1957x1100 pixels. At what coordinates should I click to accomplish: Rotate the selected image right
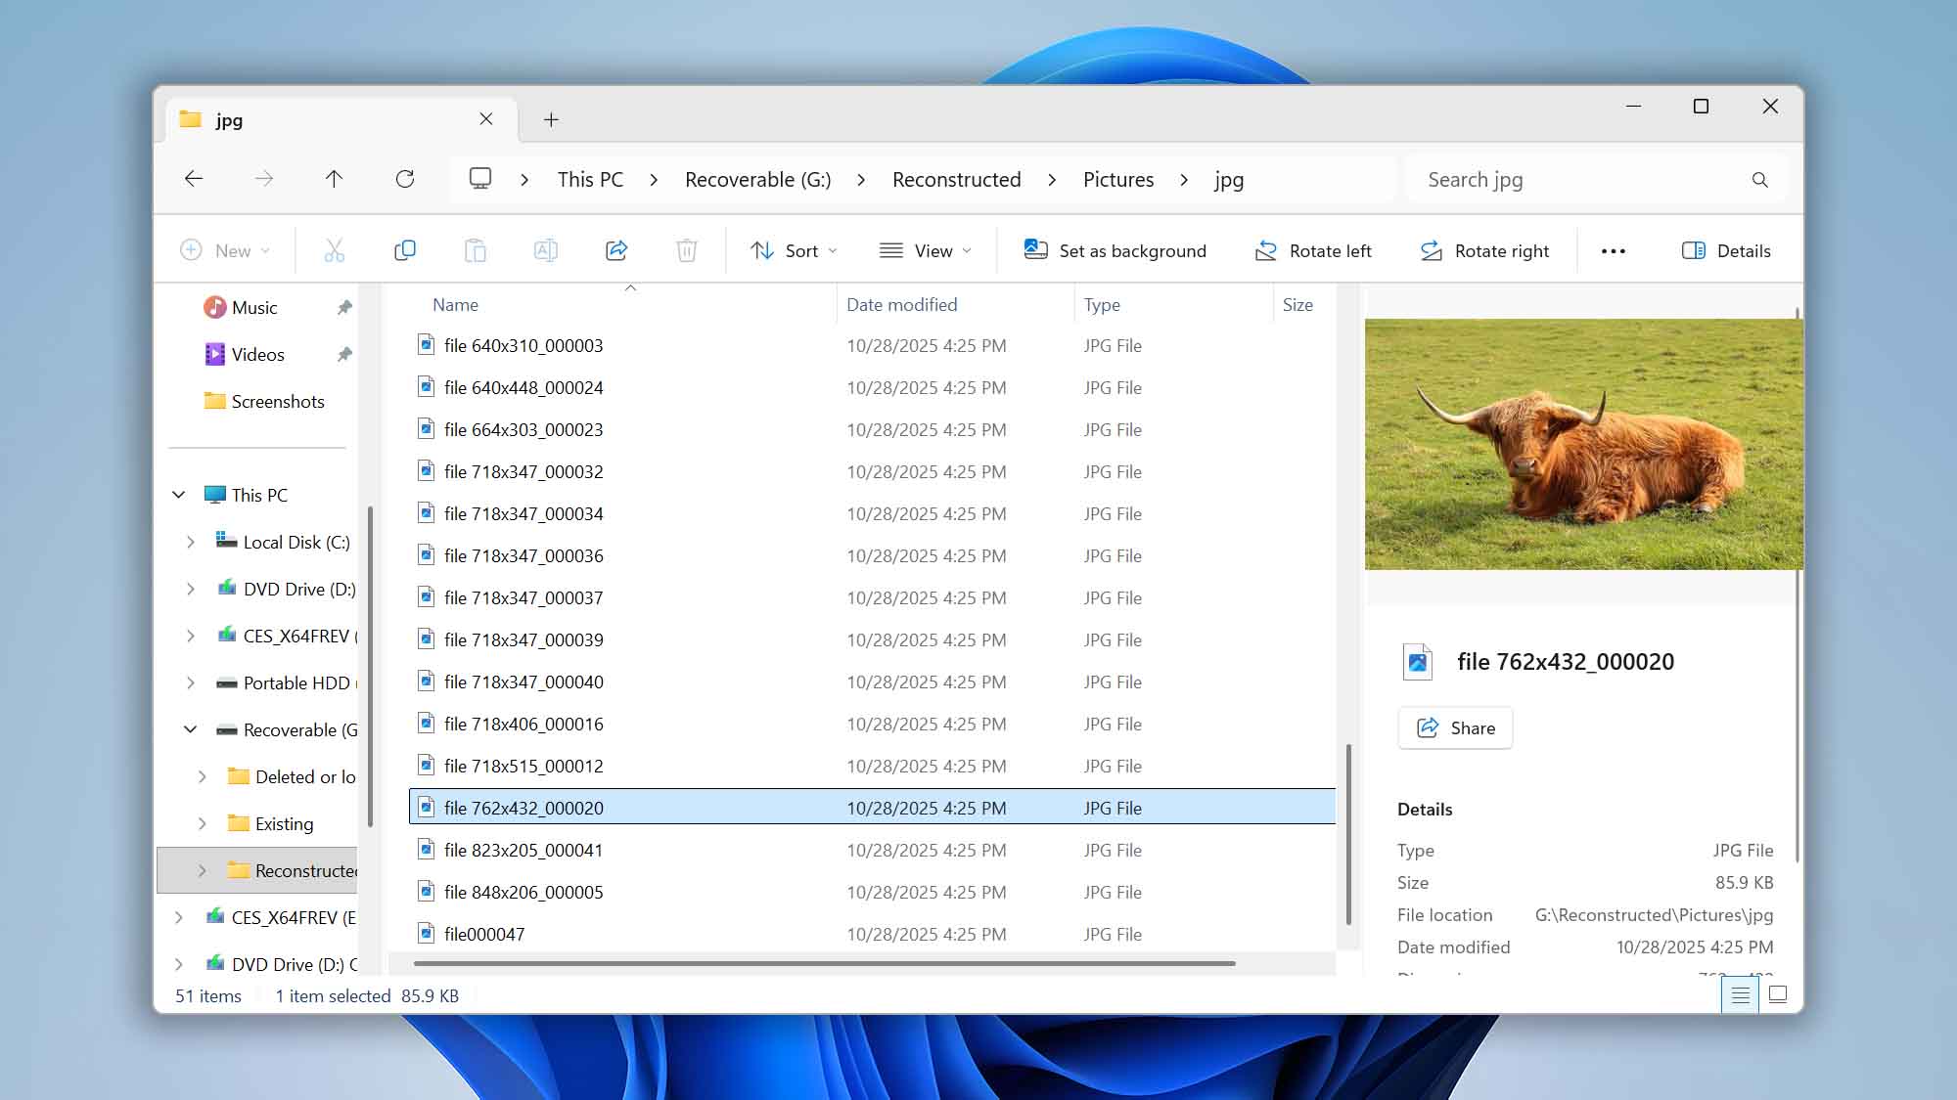[1484, 250]
